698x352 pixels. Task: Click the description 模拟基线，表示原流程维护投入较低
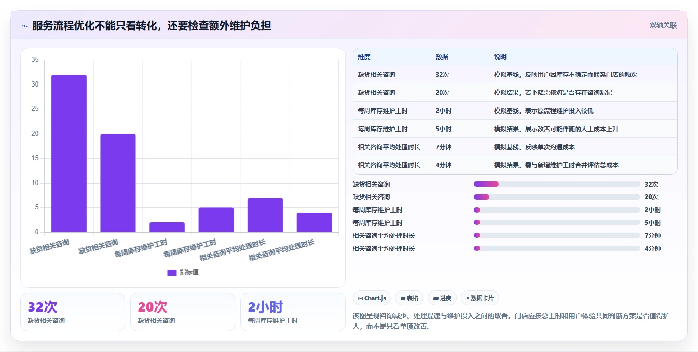tap(544, 111)
